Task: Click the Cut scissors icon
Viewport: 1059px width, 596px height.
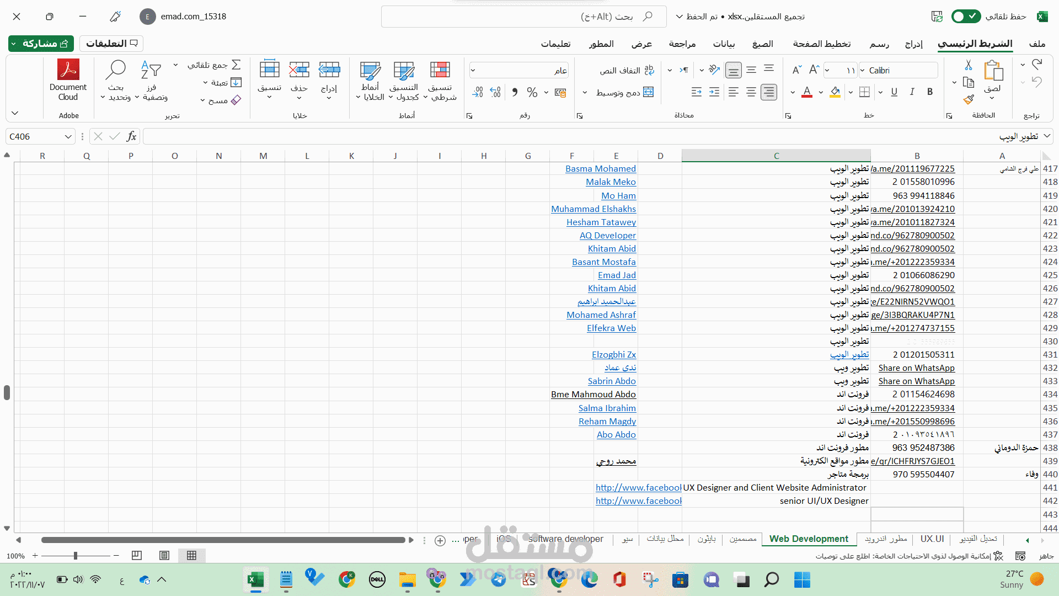Action: pyautogui.click(x=969, y=65)
